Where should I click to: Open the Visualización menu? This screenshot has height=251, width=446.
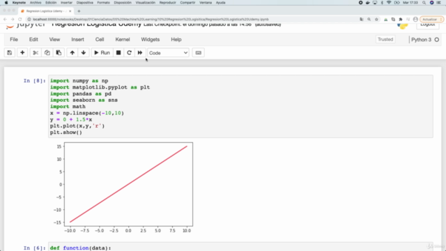pos(146,3)
